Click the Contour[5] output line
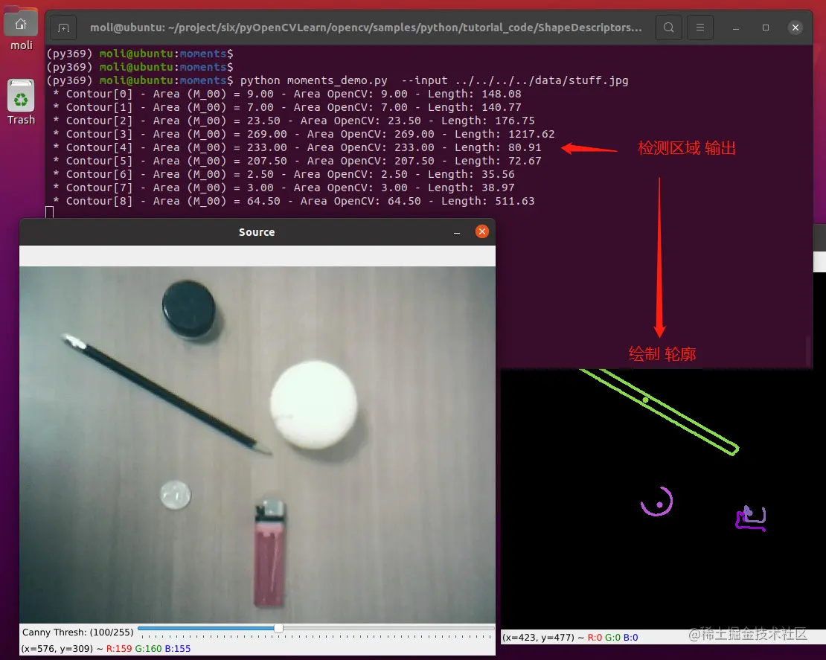The height and width of the screenshot is (660, 826). tap(297, 161)
